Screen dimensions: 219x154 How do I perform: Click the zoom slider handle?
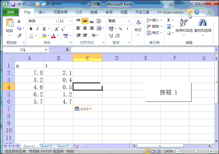[x=196, y=151]
